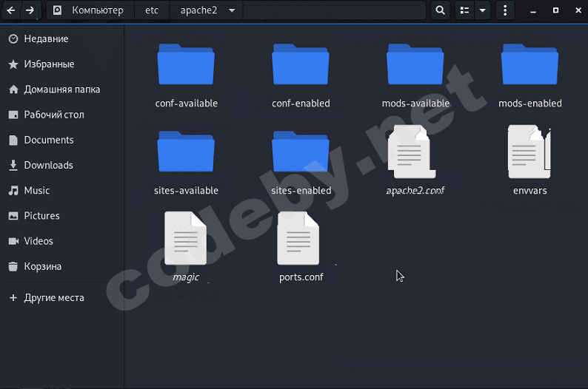
Task: Select the apache2.conf file icon
Action: pyautogui.click(x=411, y=152)
